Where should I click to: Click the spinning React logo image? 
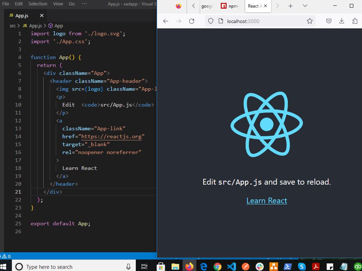(267, 124)
